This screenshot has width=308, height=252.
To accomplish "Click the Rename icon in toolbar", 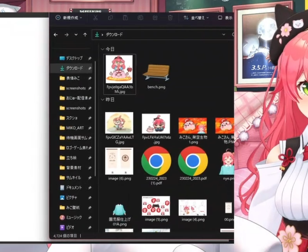I will coord(140,18).
